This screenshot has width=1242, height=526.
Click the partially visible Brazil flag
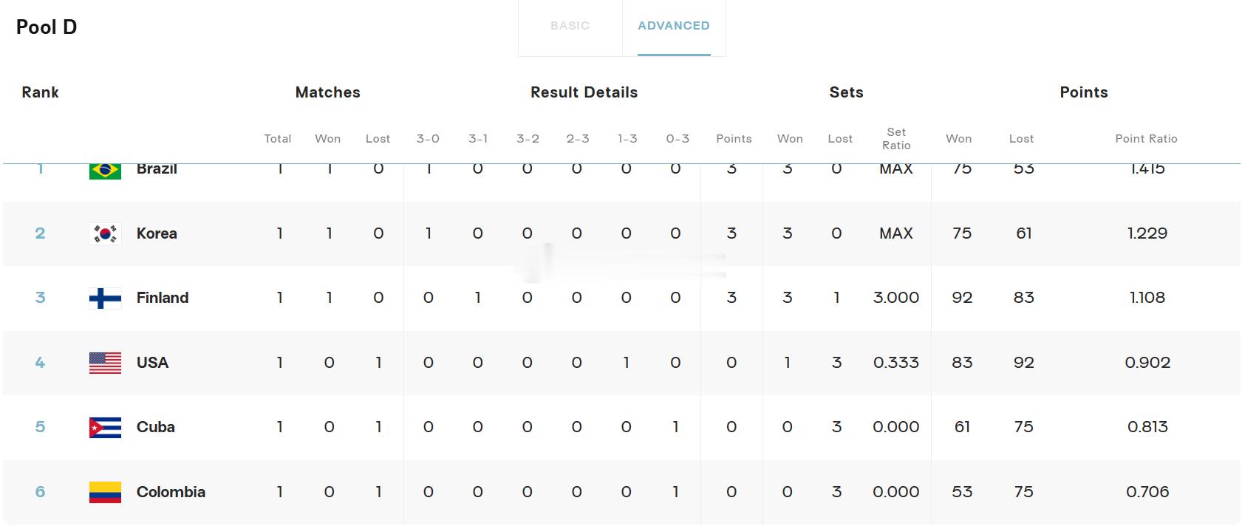click(x=105, y=171)
